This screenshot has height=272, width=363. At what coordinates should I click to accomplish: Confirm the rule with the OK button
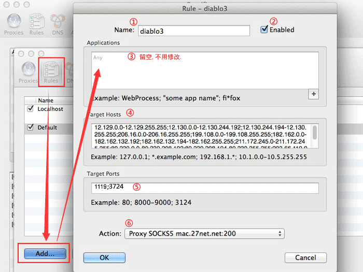(x=104, y=257)
